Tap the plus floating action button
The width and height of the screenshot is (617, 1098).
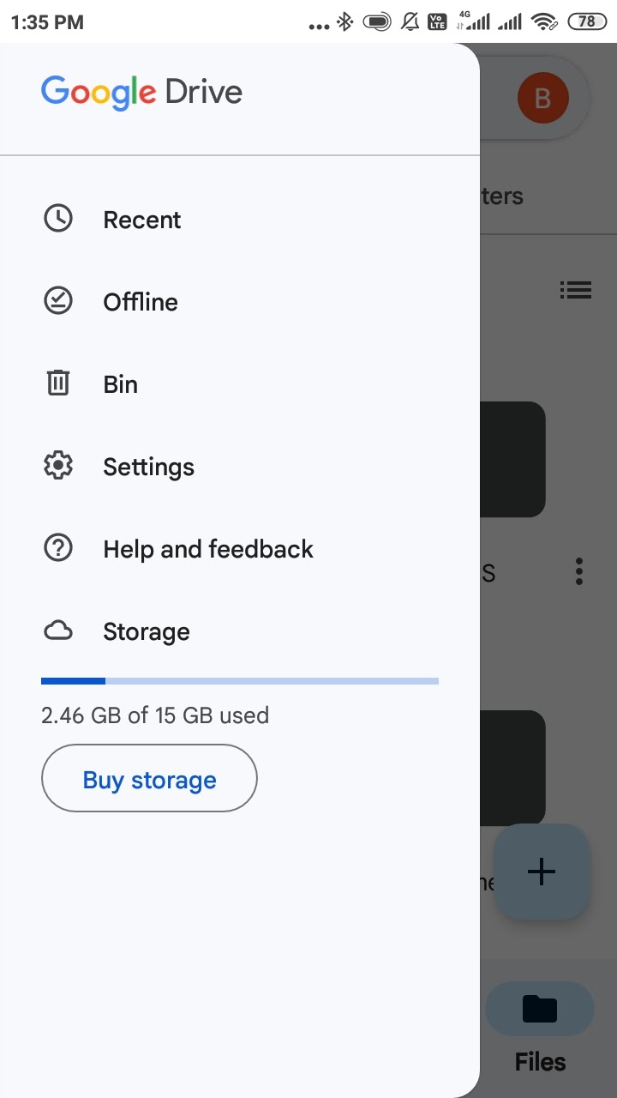[x=542, y=872]
